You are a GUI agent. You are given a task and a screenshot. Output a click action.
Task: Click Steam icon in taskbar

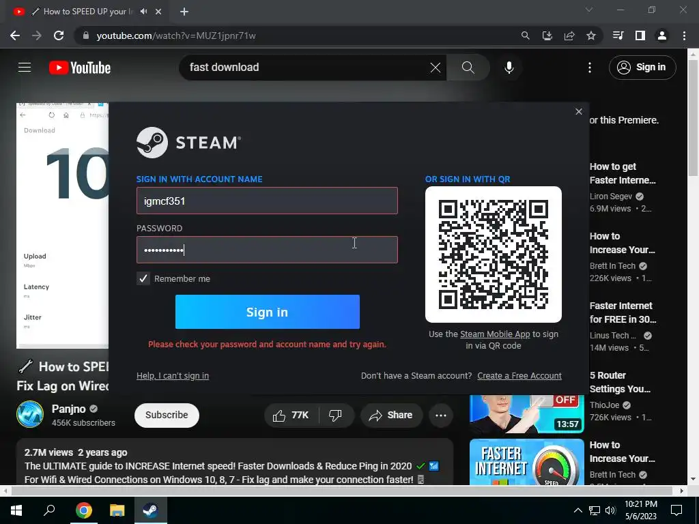[151, 510]
